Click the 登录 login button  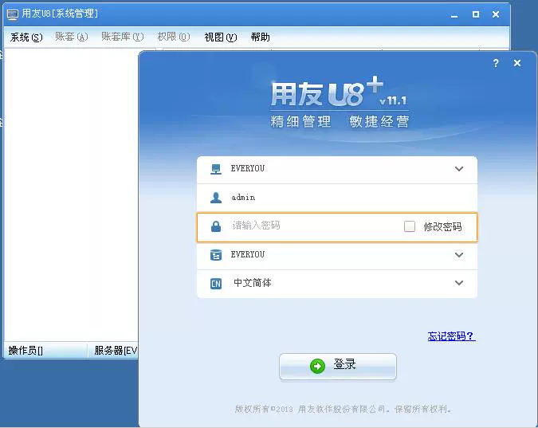pos(338,366)
